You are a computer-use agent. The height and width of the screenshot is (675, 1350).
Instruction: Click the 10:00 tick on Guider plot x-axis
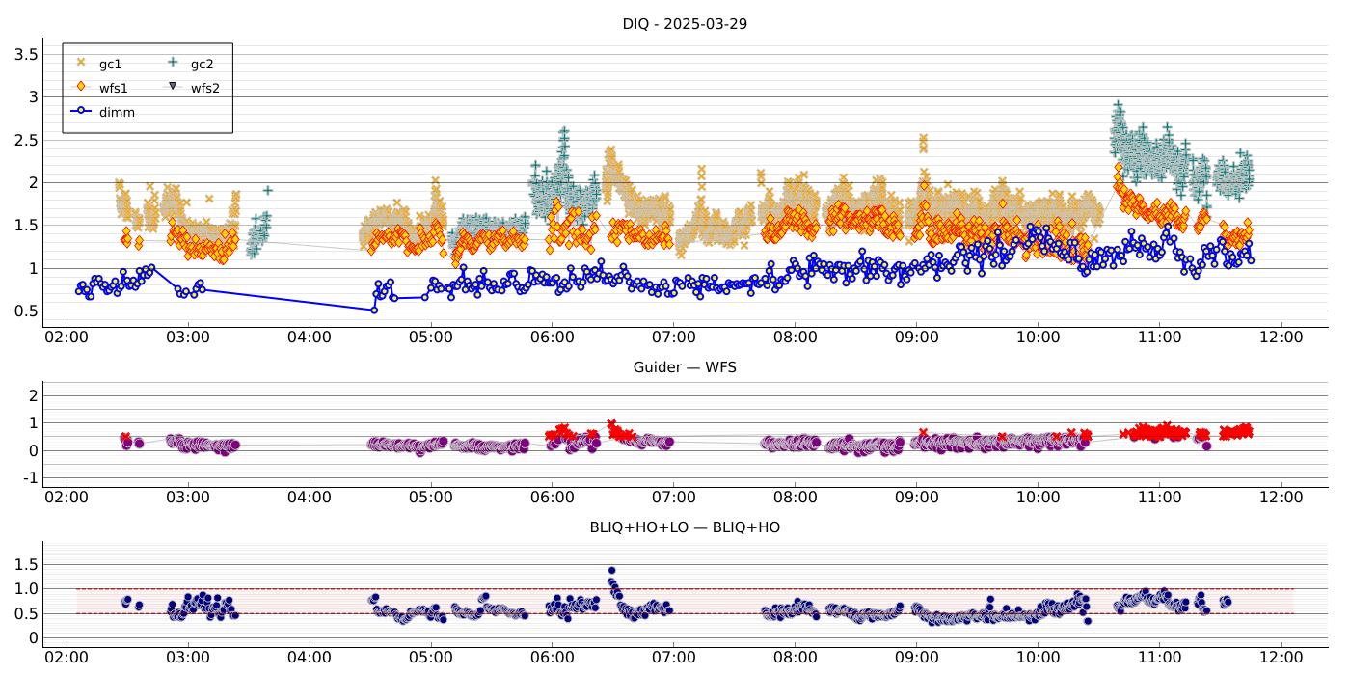click(x=1037, y=498)
